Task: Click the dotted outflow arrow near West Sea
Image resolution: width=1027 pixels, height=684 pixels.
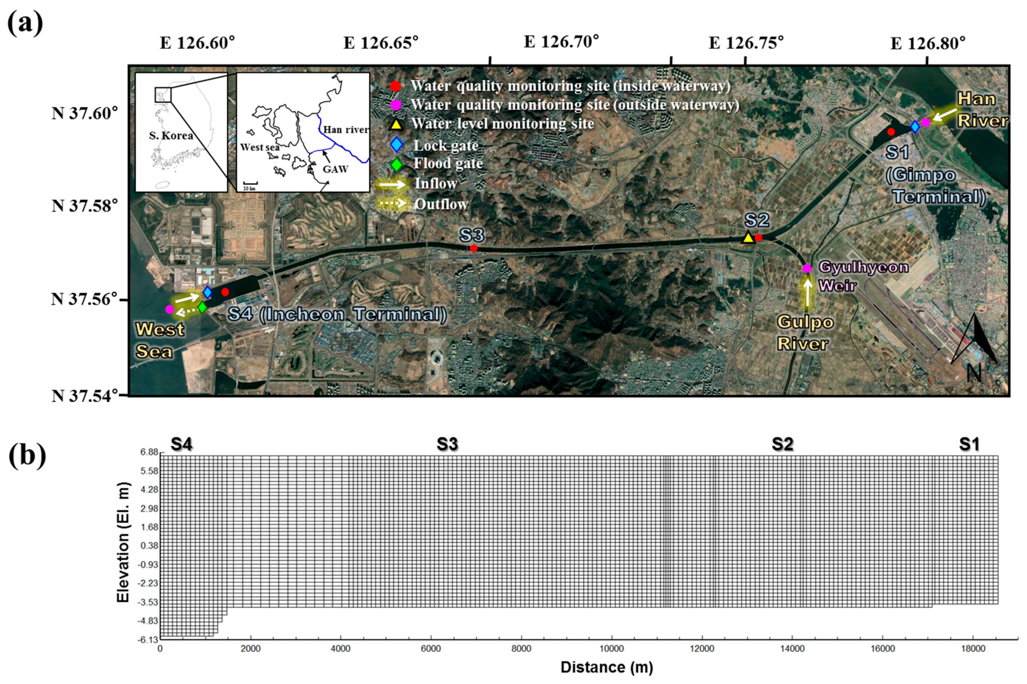Action: point(186,311)
